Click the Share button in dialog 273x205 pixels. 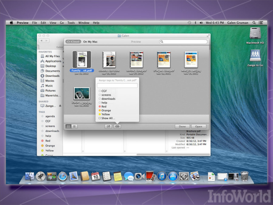(x=108, y=127)
